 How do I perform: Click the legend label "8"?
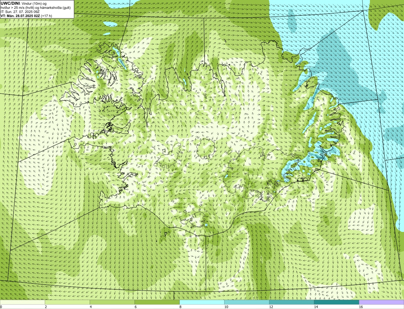coord(181,307)
